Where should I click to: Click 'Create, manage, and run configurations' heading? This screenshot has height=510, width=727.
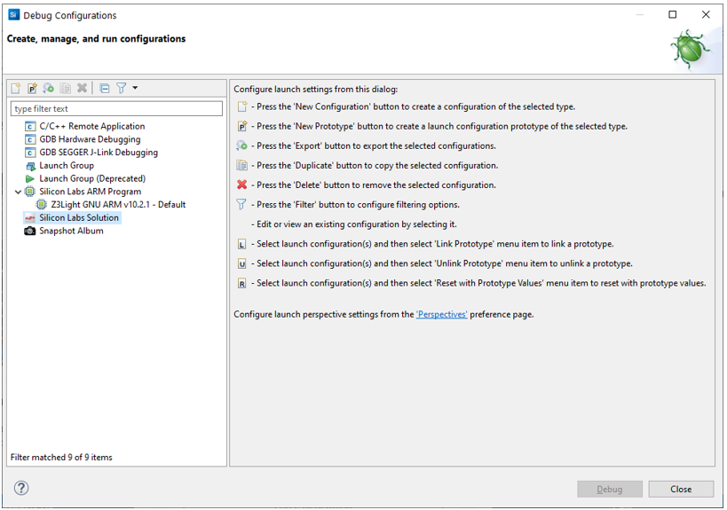pos(96,39)
